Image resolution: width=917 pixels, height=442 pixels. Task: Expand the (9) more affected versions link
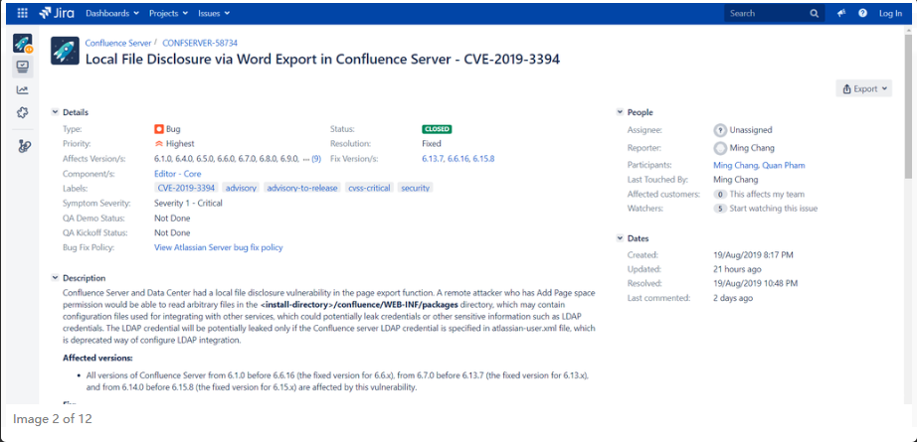(x=316, y=158)
